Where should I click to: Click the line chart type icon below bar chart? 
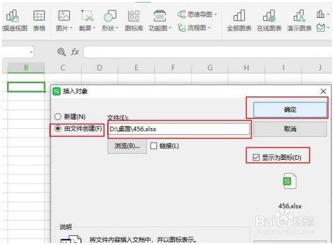click(321, 28)
